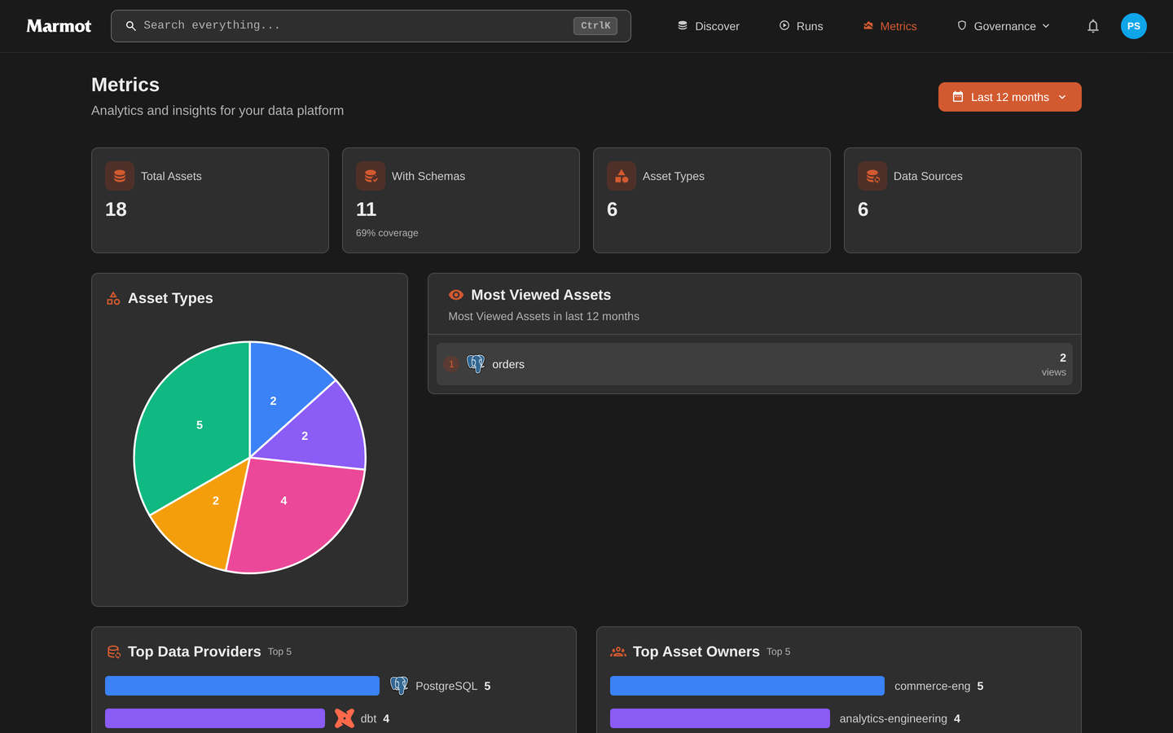1173x733 pixels.
Task: Click the calendar icon in date range button
Action: coord(958,97)
